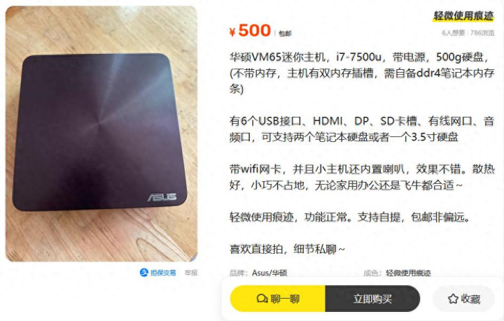
Task: Click the 6人想要 count
Action: [x=453, y=33]
